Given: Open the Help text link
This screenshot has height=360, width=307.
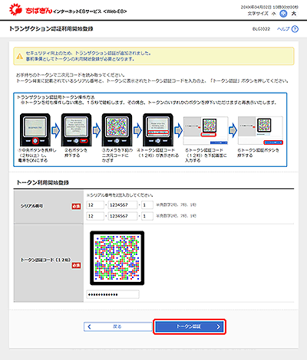Looking at the screenshot, I should 283,29.
